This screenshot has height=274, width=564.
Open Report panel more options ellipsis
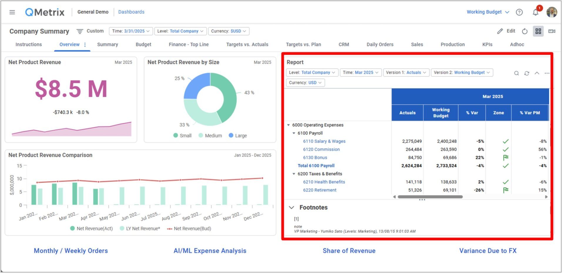pyautogui.click(x=547, y=73)
